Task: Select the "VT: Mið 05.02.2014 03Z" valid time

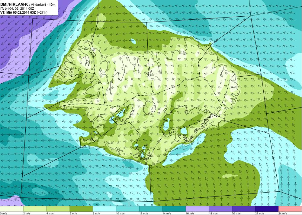Action: [18, 12]
